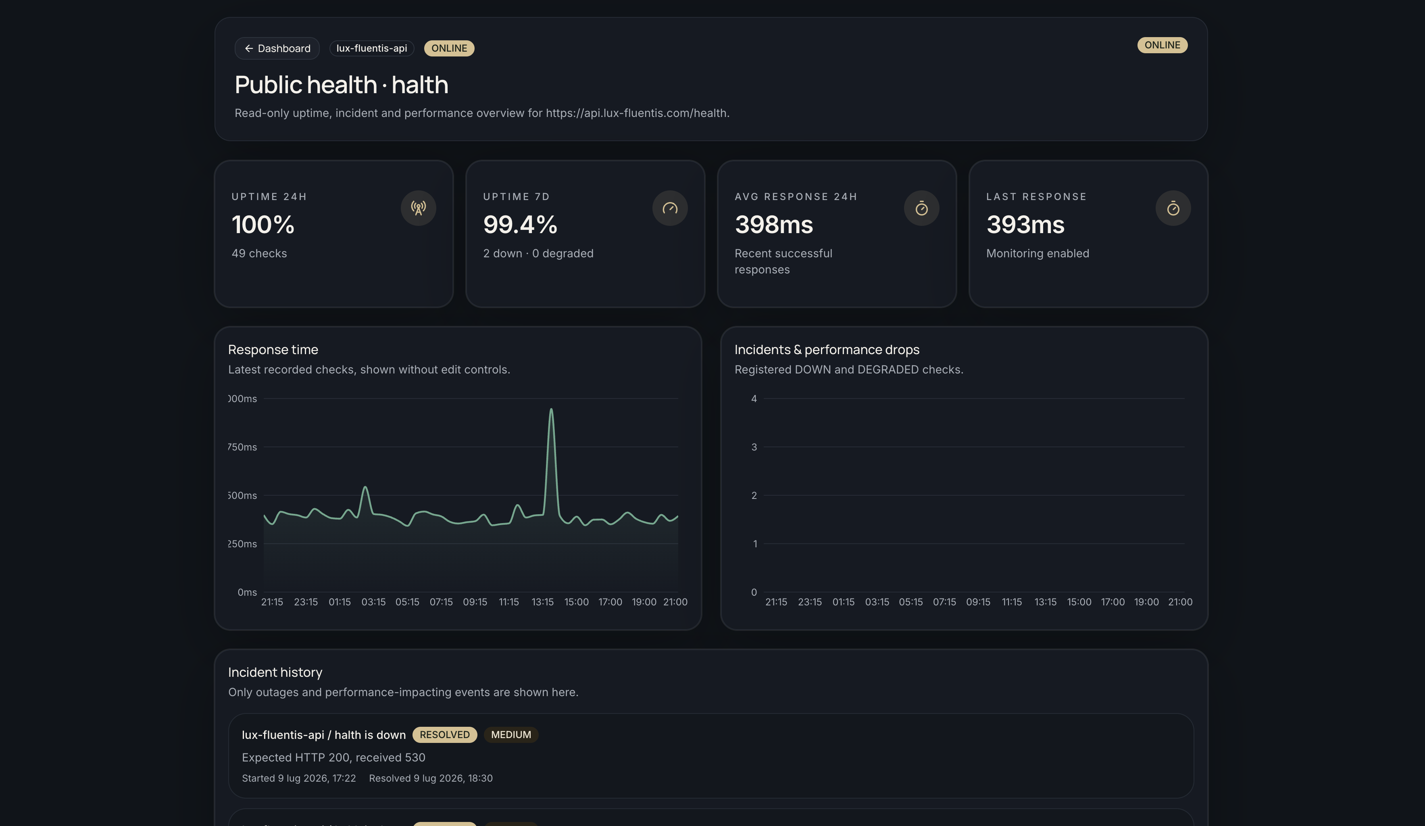1425x826 pixels.
Task: Click 'Recent successful responses' text
Action: click(x=783, y=261)
